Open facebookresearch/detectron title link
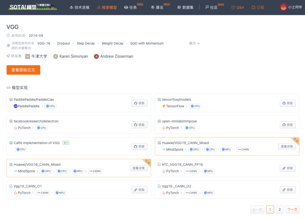The image size is (305, 220). (36, 121)
